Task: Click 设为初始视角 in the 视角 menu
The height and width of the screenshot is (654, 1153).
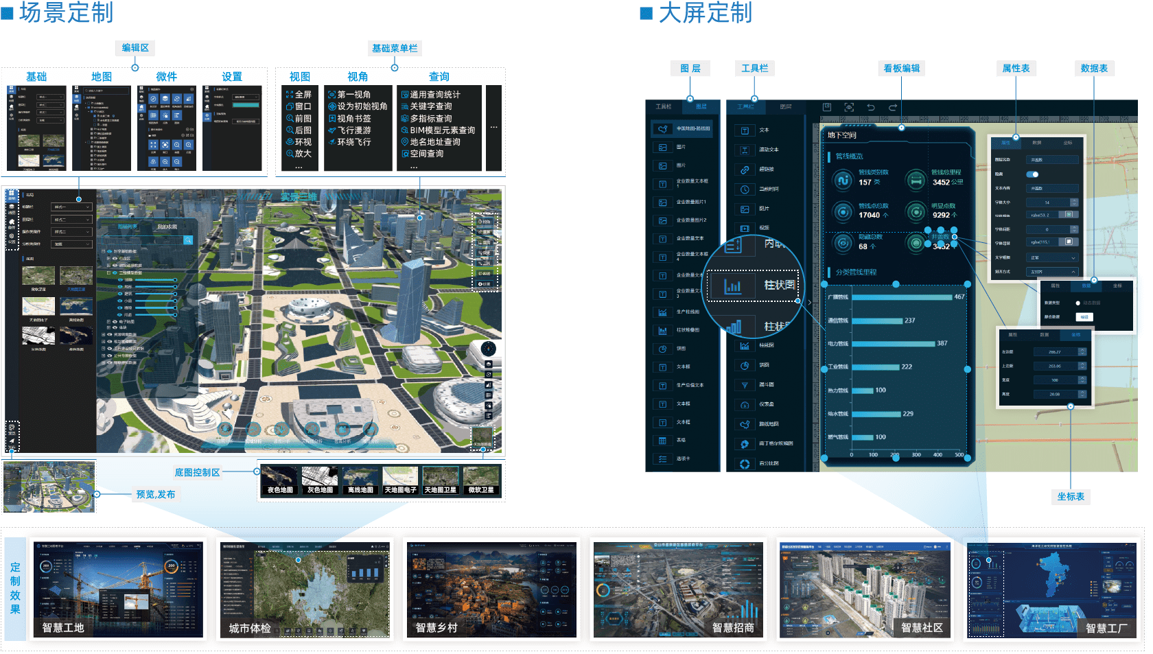Action: tap(358, 106)
